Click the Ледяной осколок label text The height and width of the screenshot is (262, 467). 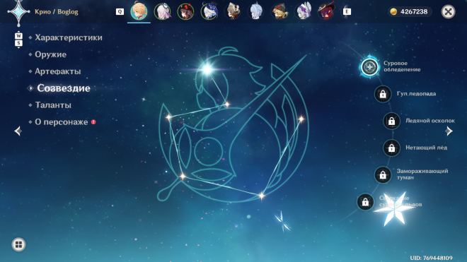[x=429, y=121]
